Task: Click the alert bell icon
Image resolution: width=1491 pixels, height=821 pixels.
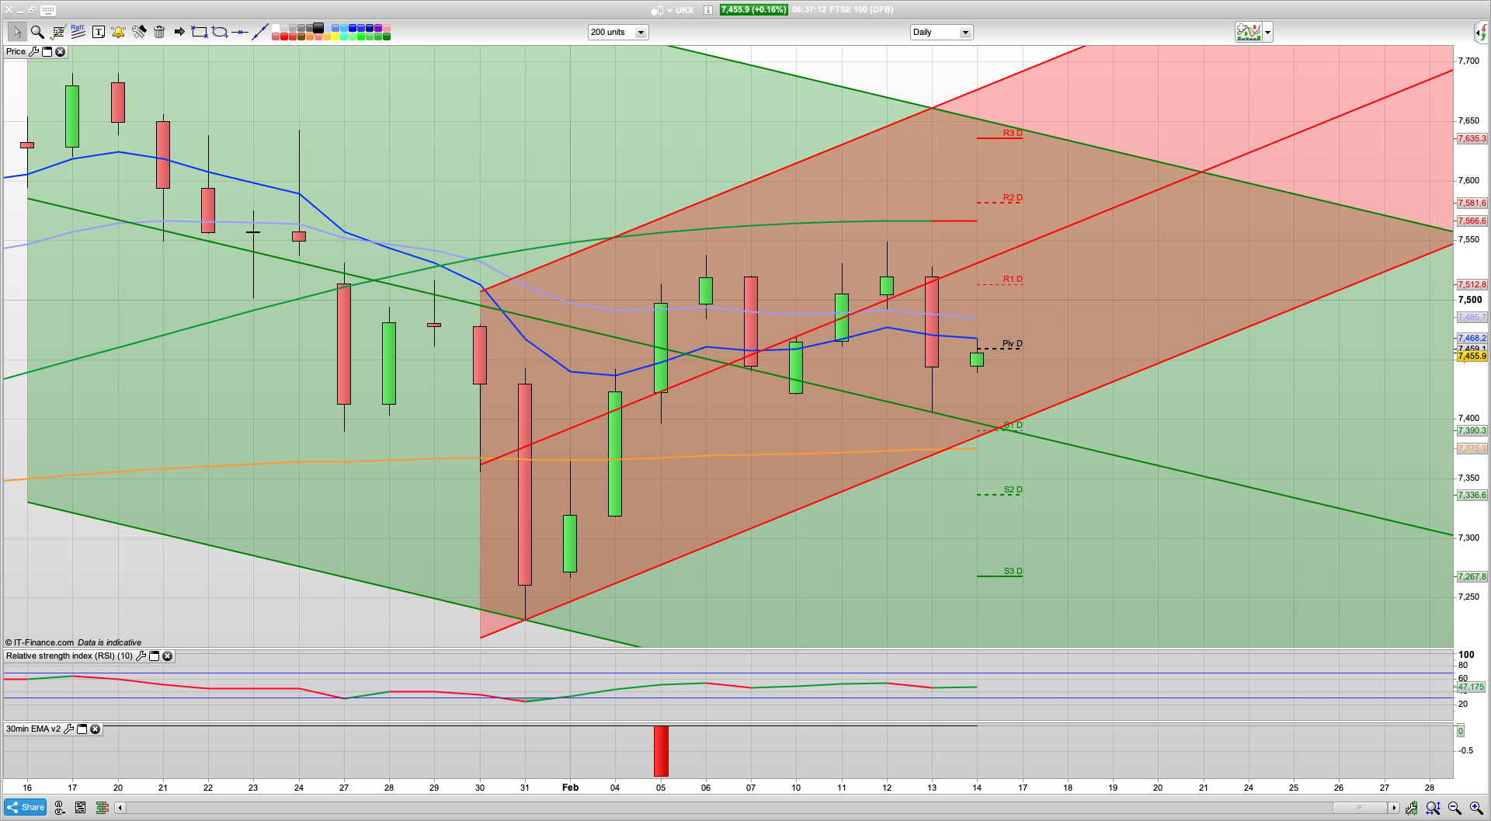Action: pos(118,32)
